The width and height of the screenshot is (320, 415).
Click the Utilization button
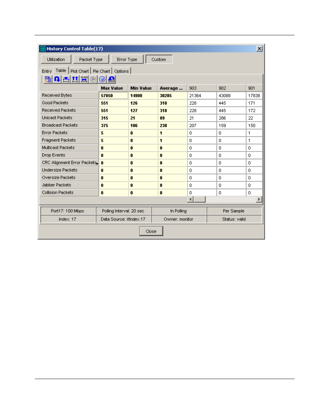[56, 59]
